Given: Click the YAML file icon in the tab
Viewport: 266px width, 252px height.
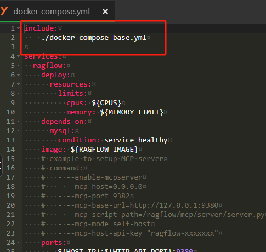Looking at the screenshot, I should tap(4, 12).
